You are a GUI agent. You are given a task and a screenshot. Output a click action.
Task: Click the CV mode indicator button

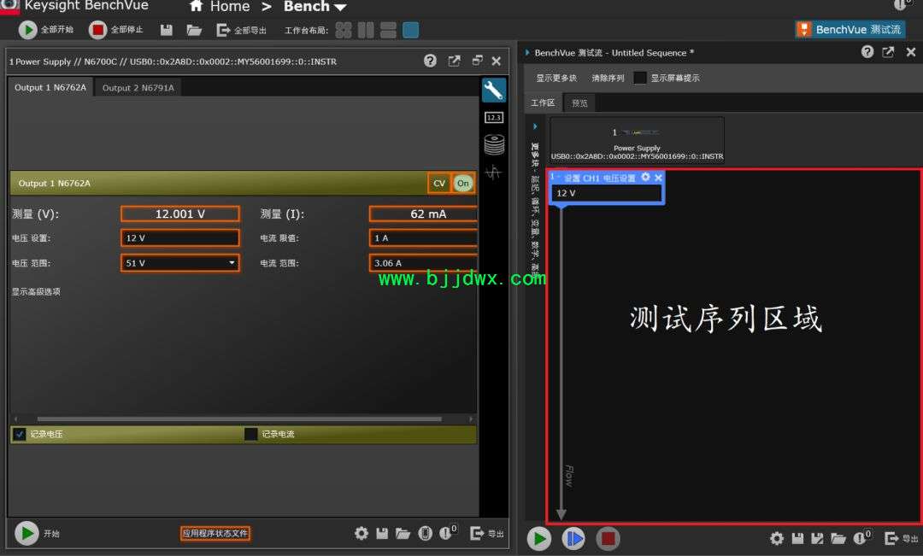pos(439,183)
